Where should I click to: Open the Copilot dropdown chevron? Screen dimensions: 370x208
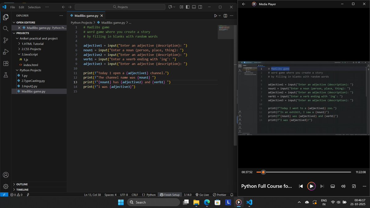[174, 7]
